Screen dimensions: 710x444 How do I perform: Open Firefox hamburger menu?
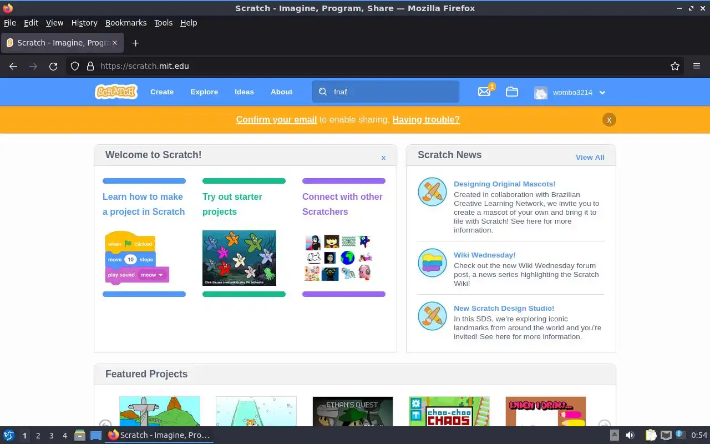tap(697, 66)
